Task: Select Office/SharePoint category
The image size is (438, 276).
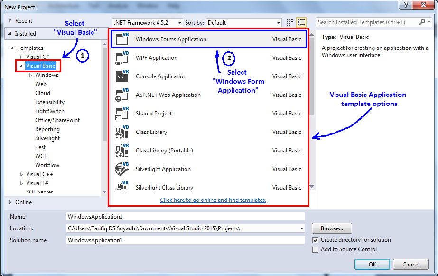Action: 57,120
